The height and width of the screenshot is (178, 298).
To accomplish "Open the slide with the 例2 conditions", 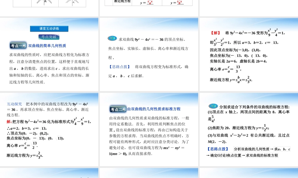I will 249,129.
